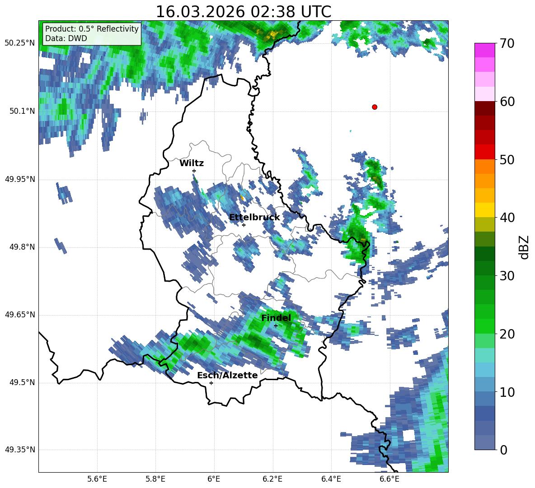Pick the magenta top colorbar swatch

click(484, 50)
